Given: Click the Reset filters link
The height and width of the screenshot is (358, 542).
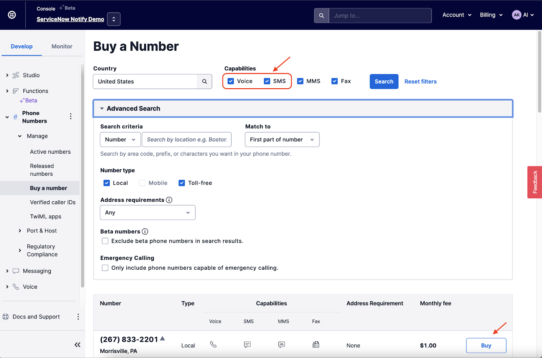Looking at the screenshot, I should pyautogui.click(x=420, y=82).
